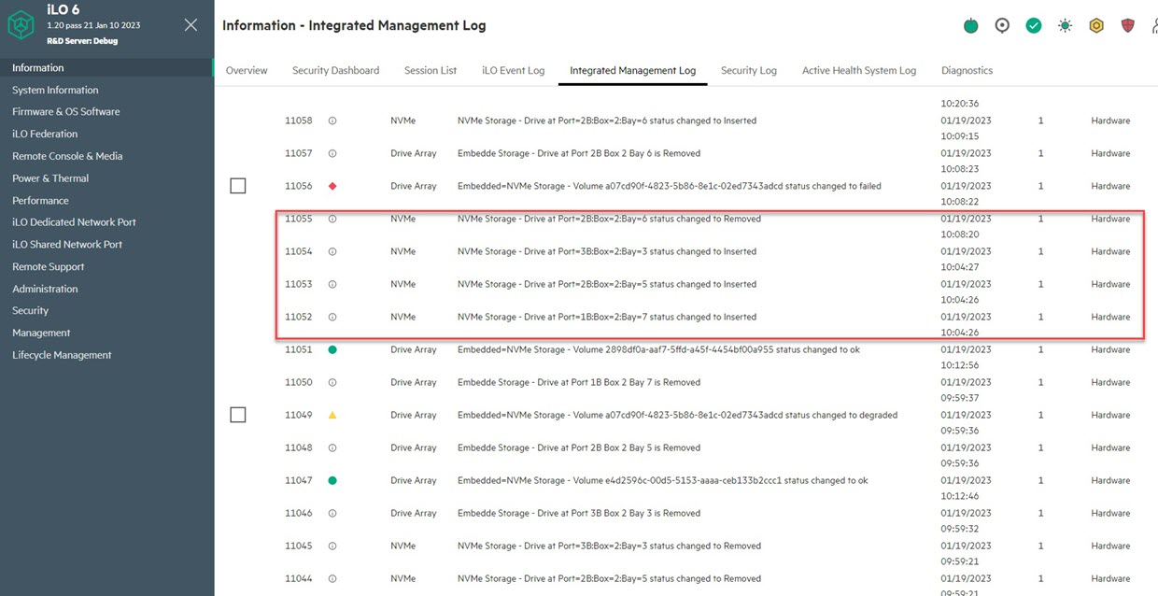Select the checkbox next to entry 11056
1158x596 pixels.
click(237, 185)
